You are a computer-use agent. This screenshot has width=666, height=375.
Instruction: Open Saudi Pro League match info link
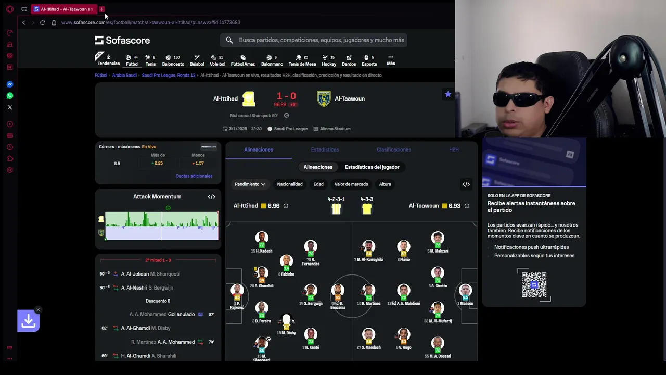tap(287, 129)
